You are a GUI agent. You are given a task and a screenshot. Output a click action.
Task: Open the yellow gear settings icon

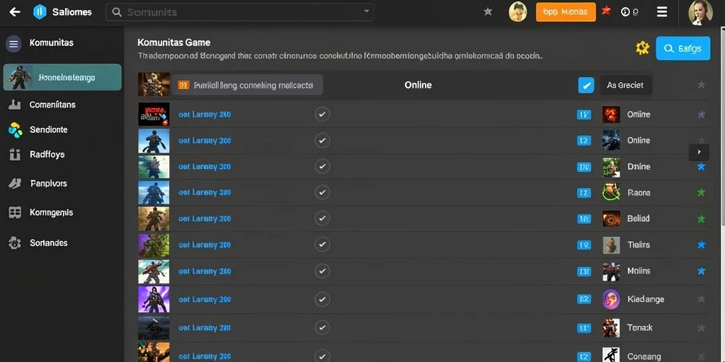(x=642, y=48)
